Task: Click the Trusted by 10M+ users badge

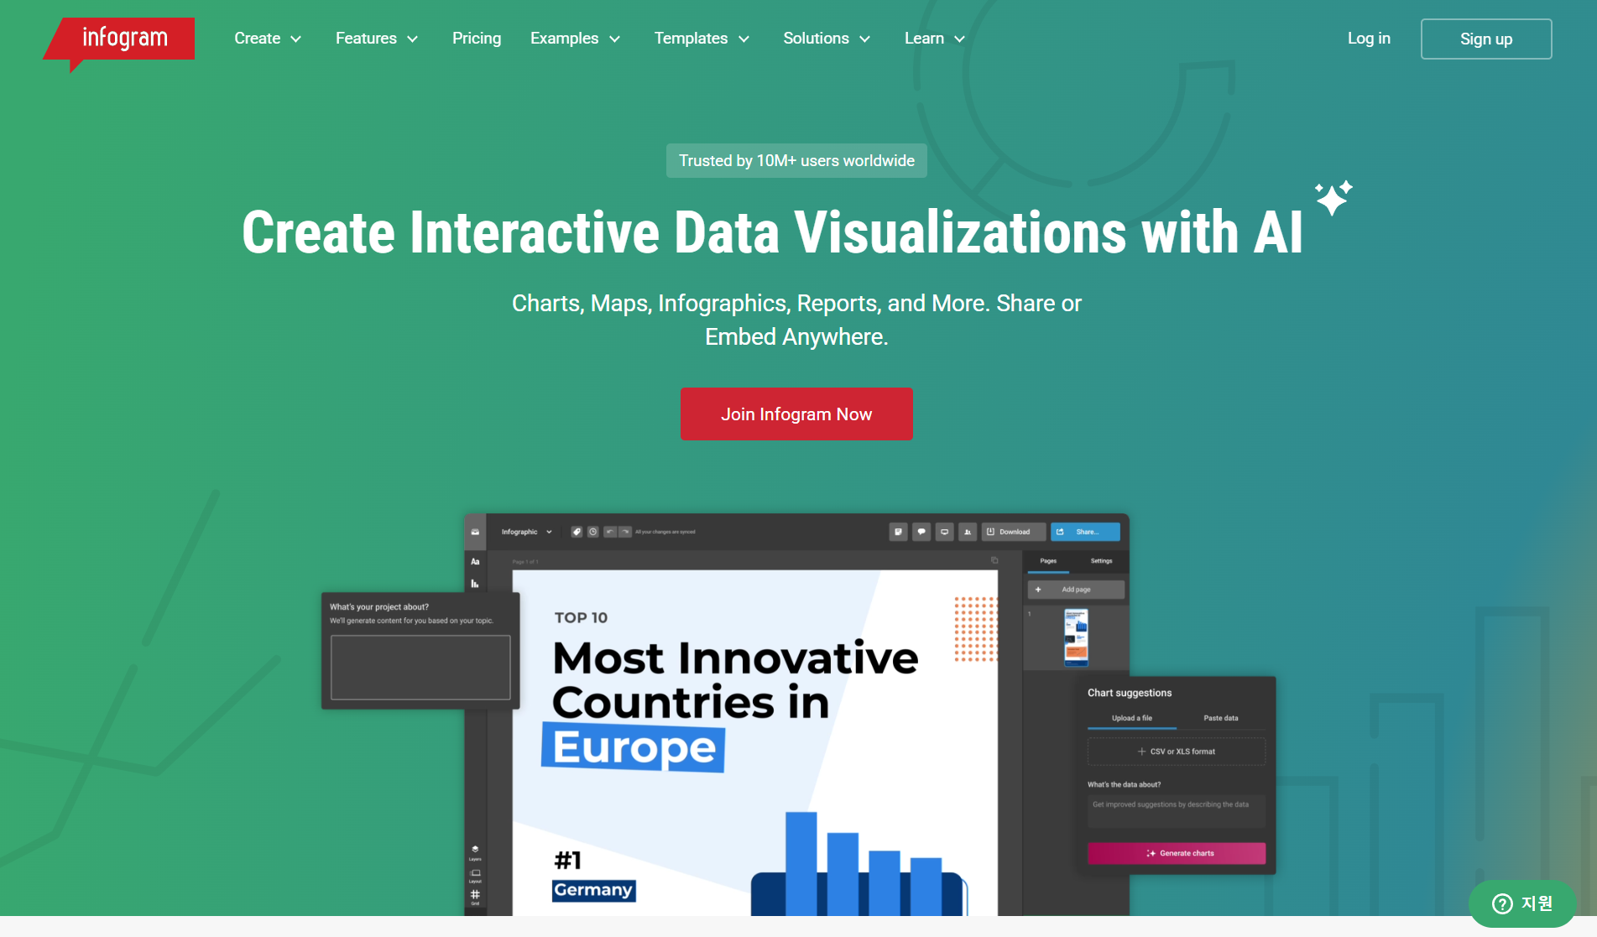Action: pyautogui.click(x=796, y=160)
